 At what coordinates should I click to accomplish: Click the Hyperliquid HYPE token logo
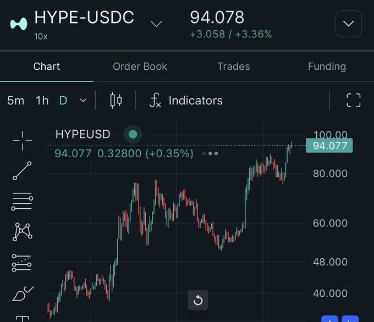coord(19,24)
